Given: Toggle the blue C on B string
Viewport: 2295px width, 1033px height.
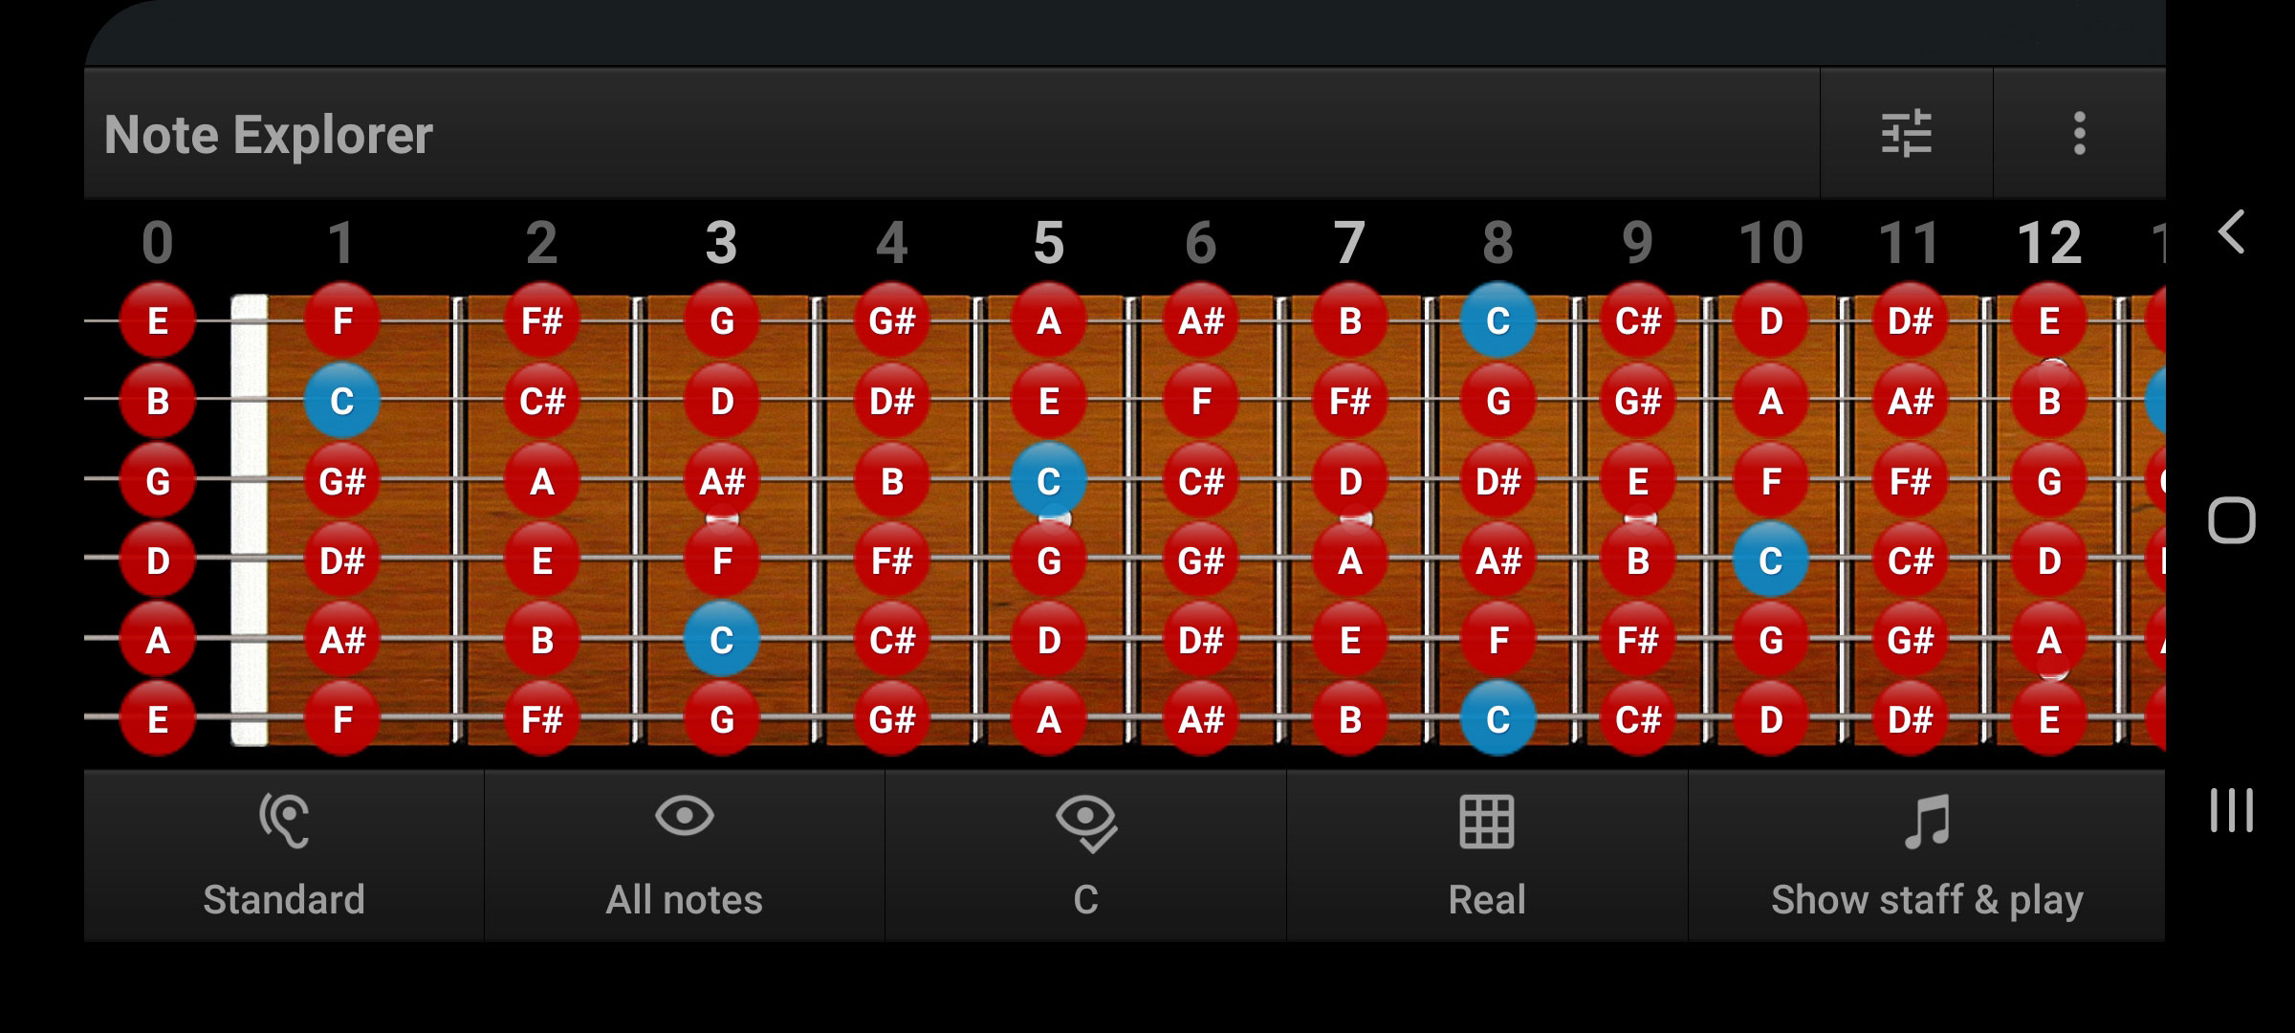Looking at the screenshot, I should pos(341,401).
